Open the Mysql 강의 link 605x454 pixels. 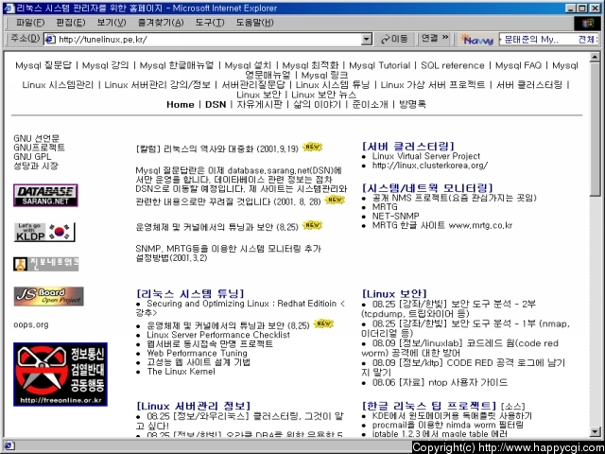click(x=105, y=65)
